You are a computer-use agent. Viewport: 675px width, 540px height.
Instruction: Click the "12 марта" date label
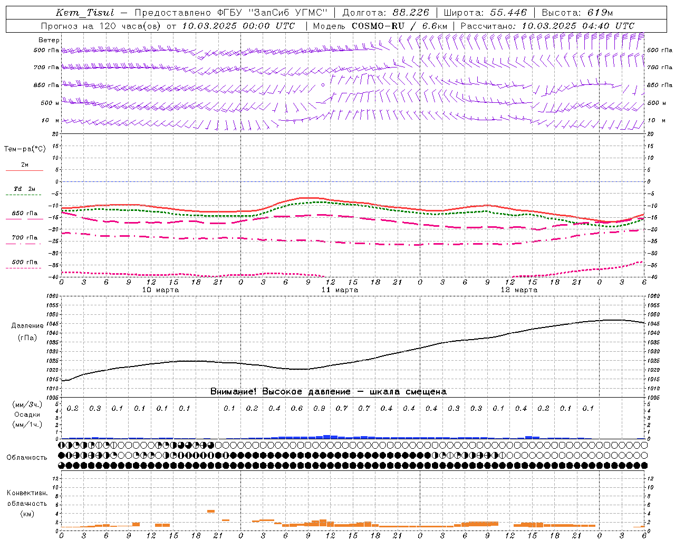pos(519,290)
